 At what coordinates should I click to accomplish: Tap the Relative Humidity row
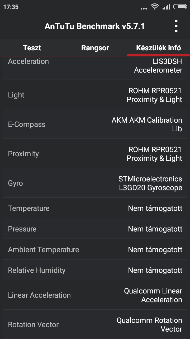click(x=95, y=270)
